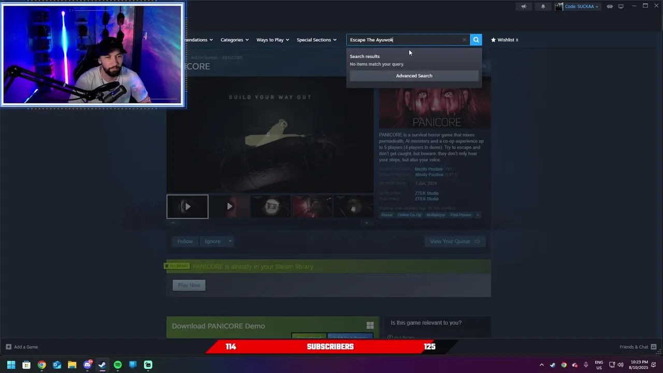
Task: Open the VR headset icon in Steam title bar
Action: (x=610, y=7)
